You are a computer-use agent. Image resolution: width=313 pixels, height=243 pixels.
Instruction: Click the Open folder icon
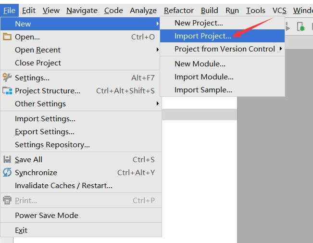click(7, 37)
